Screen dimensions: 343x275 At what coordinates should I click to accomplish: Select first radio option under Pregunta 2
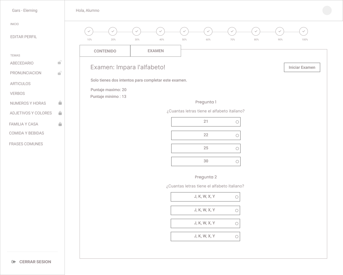point(237,197)
